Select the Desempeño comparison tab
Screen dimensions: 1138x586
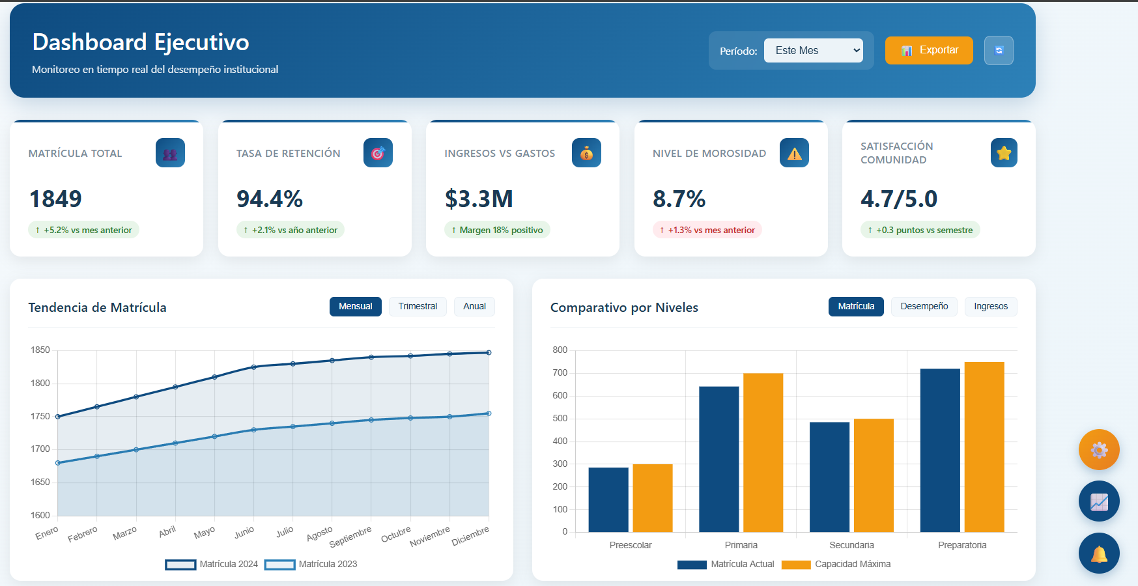coord(924,307)
